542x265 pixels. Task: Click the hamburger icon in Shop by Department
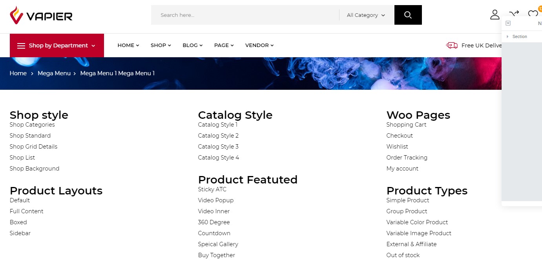point(21,46)
